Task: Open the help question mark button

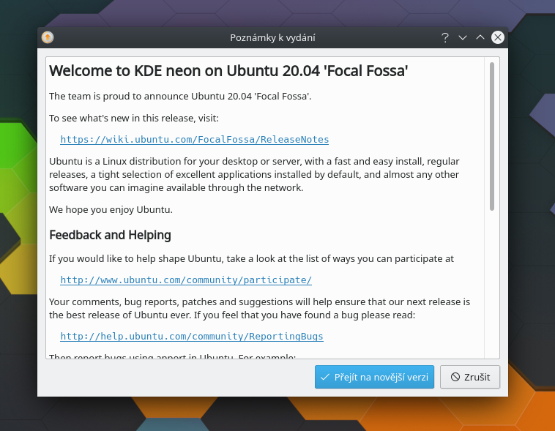Action: pyautogui.click(x=445, y=37)
